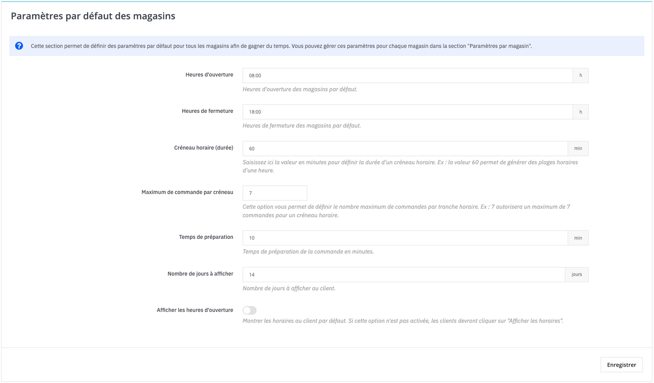Click the help text 'Temps de préparation de la commande'
The image size is (654, 383).
(308, 252)
